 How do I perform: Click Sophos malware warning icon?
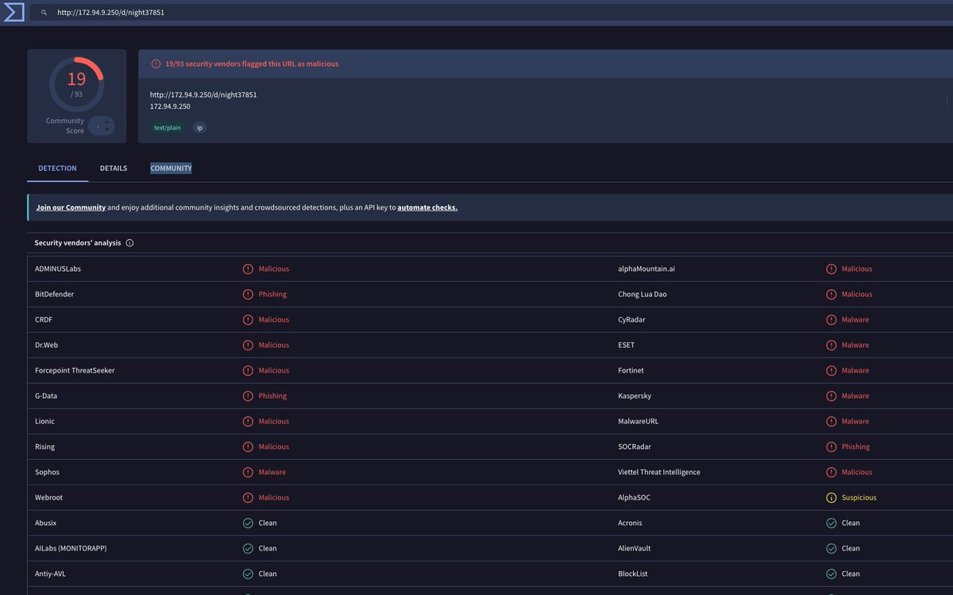[248, 472]
